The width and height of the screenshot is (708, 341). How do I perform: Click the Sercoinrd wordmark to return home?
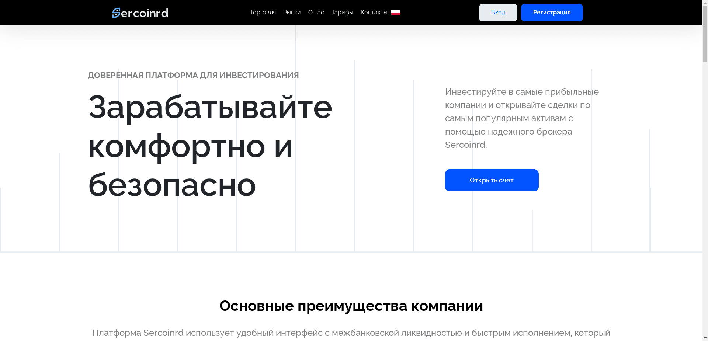(x=140, y=13)
